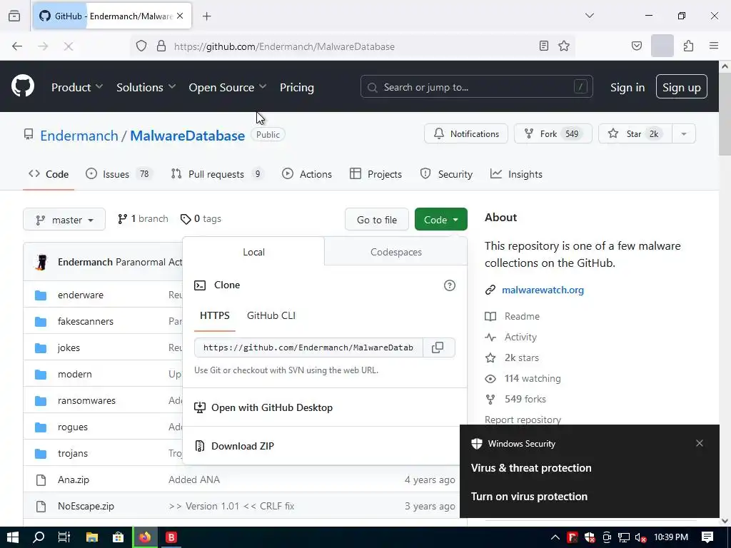Open the Firefox extensions puzzle icon
Image resolution: width=731 pixels, height=548 pixels.
(688, 46)
